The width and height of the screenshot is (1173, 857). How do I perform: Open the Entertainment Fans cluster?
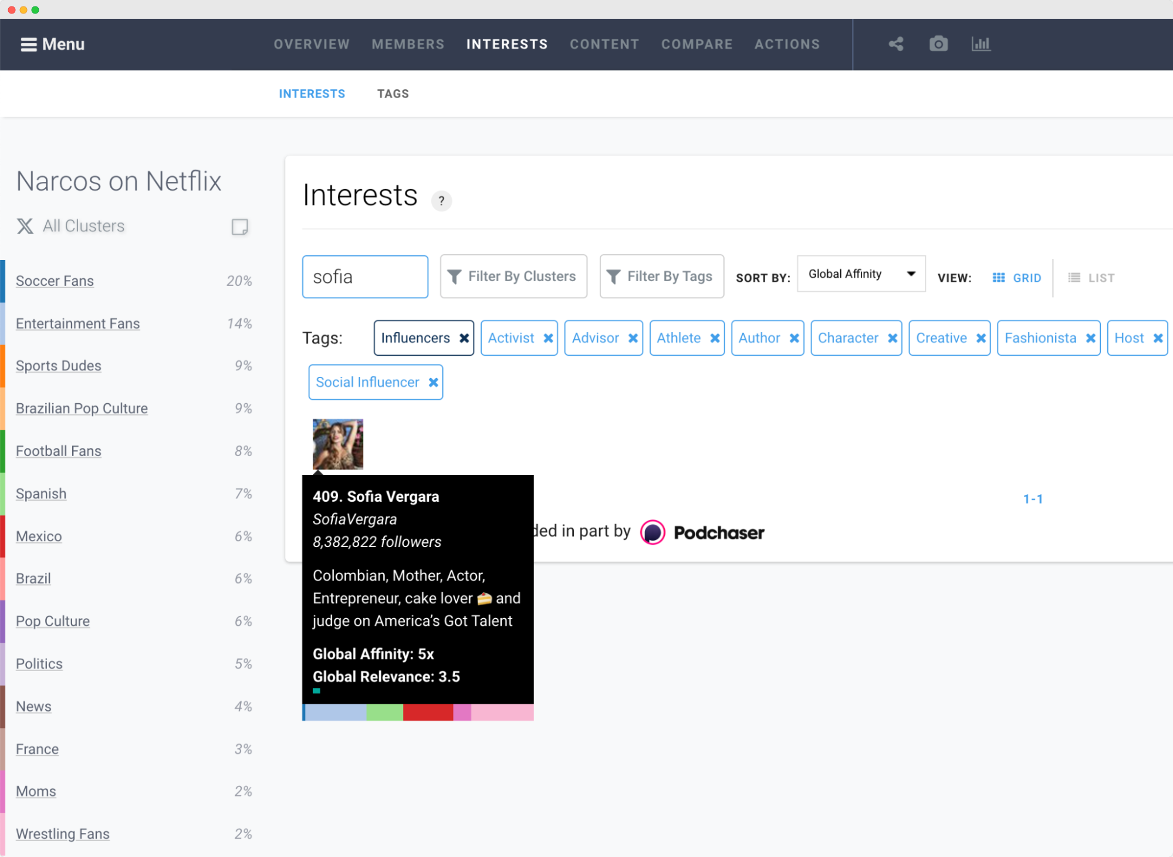77,323
